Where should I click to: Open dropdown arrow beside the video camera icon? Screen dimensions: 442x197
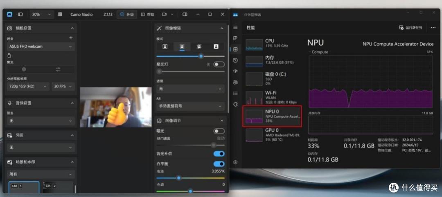(x=172, y=14)
